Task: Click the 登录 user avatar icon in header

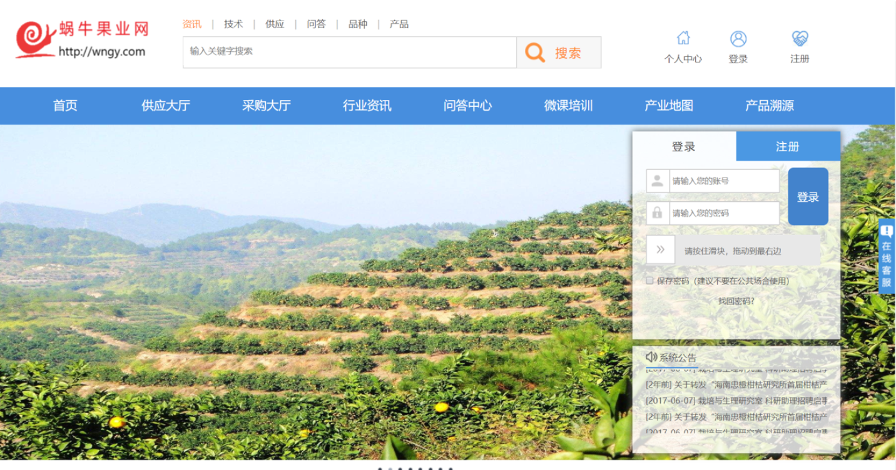Action: [738, 39]
